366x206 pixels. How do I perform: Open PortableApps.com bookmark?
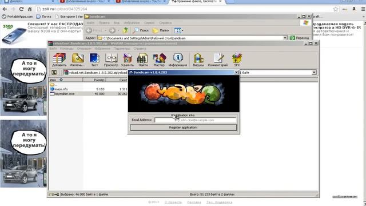[17, 17]
